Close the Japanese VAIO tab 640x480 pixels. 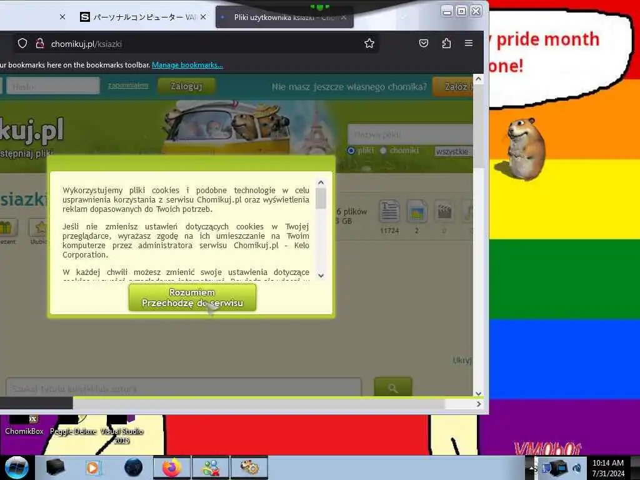coord(203,17)
